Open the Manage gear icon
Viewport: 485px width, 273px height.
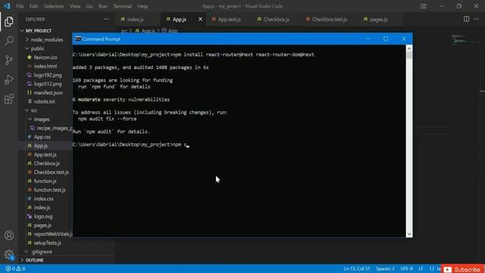click(x=9, y=255)
